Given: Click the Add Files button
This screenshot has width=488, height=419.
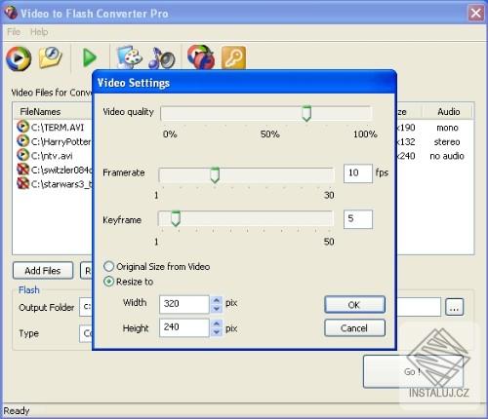Looking at the screenshot, I should (43, 271).
